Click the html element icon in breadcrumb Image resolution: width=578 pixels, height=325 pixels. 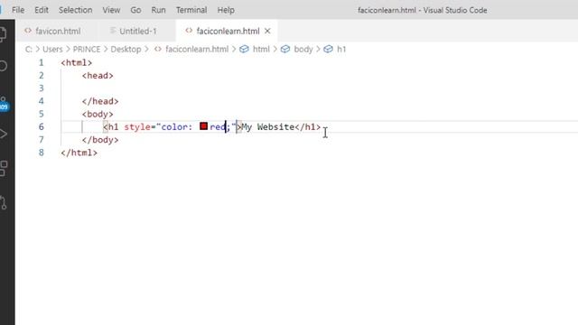pyautogui.click(x=244, y=49)
